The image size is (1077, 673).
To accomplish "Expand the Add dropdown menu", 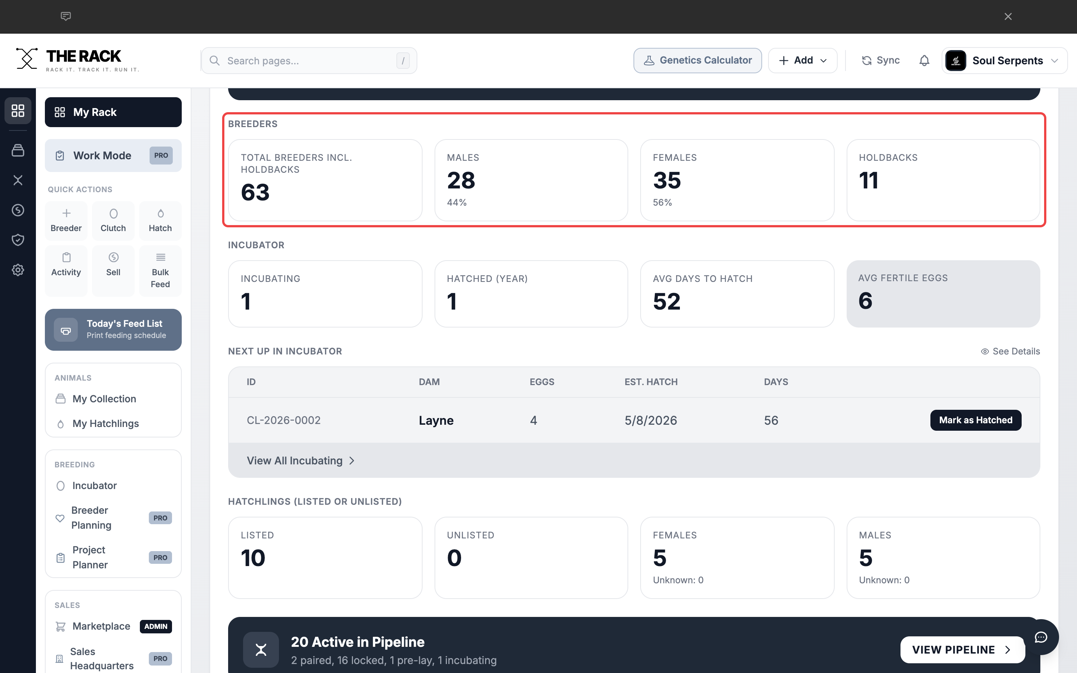I will point(803,61).
